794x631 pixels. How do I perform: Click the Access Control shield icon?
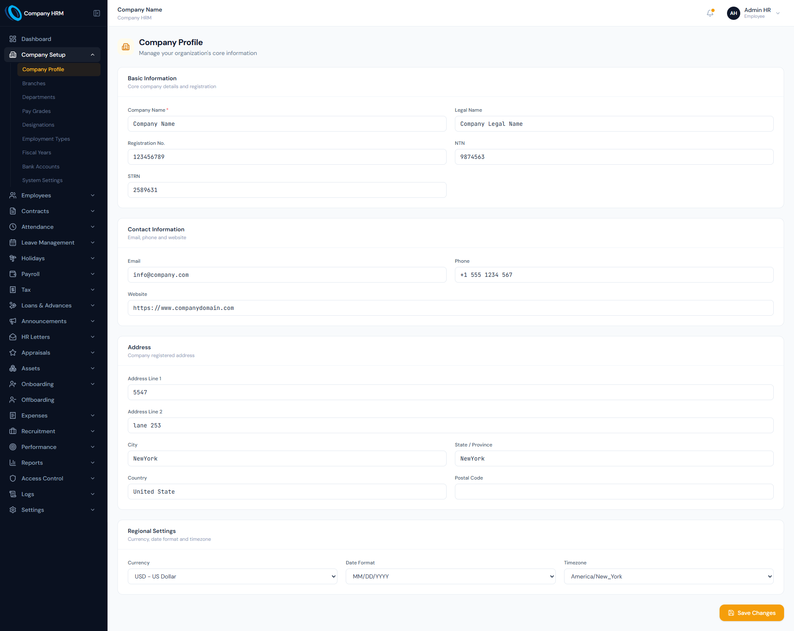tap(13, 478)
